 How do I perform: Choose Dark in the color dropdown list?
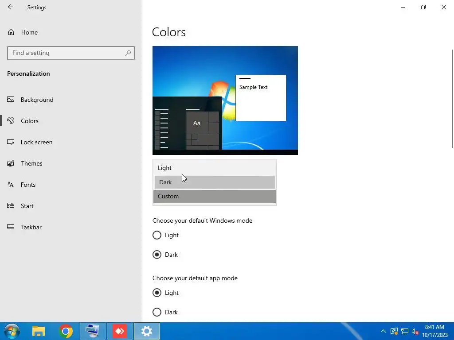pos(215,182)
